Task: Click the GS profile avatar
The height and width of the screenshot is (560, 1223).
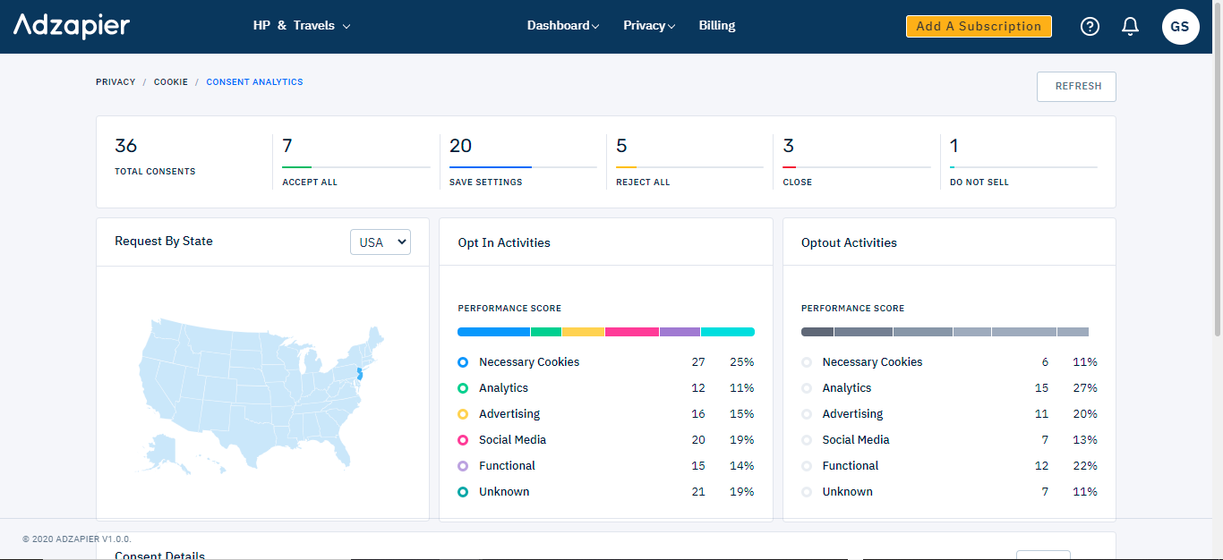Action: coord(1180,26)
